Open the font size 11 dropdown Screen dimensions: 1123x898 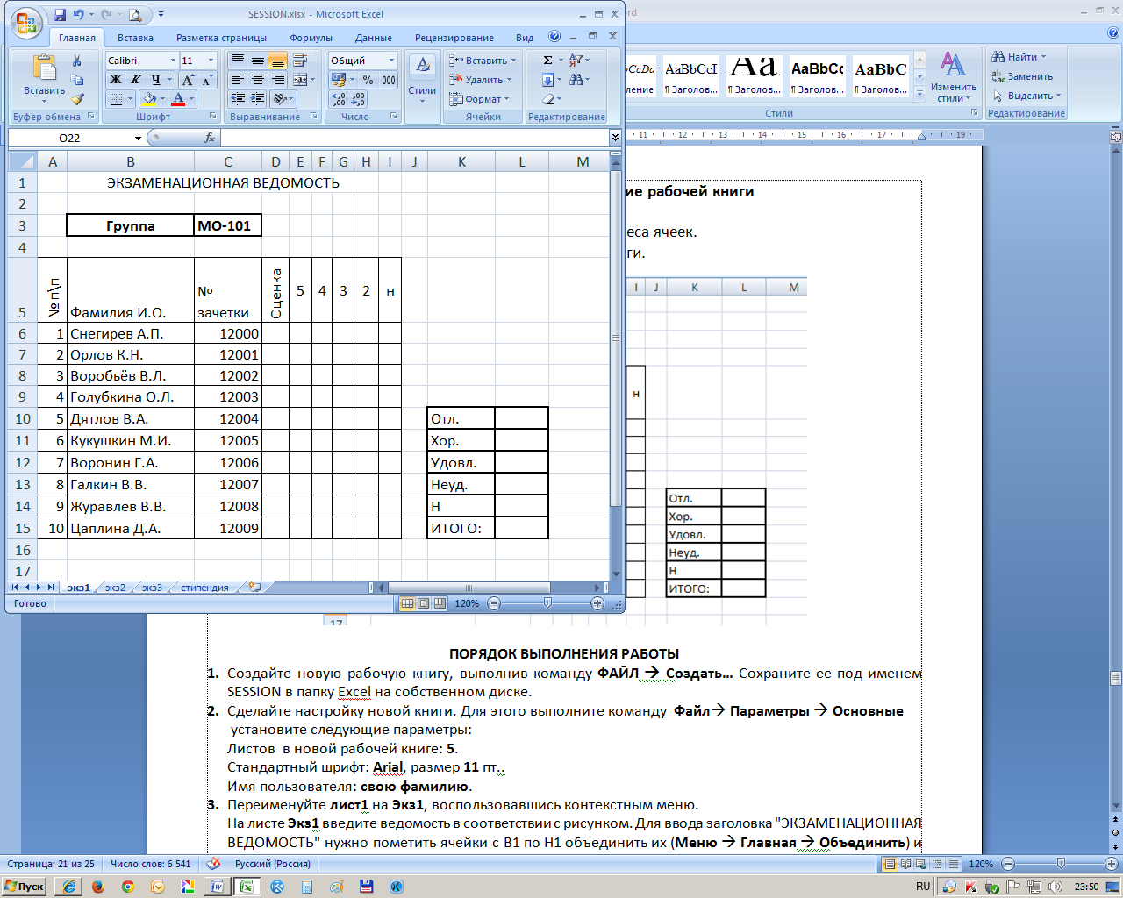(x=211, y=61)
